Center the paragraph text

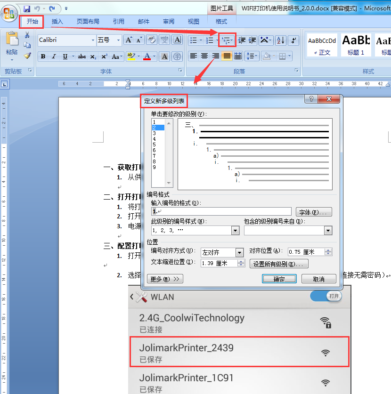[204, 56]
